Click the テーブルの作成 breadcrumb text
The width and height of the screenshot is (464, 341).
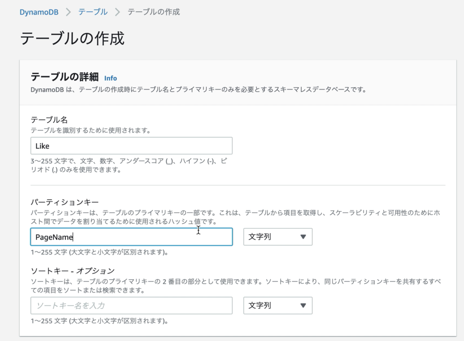pyautogui.click(x=154, y=12)
